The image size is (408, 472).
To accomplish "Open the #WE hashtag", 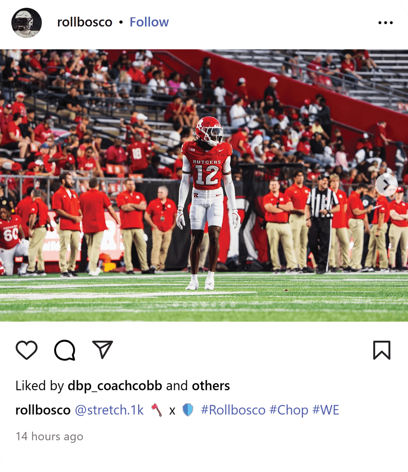I will point(326,410).
